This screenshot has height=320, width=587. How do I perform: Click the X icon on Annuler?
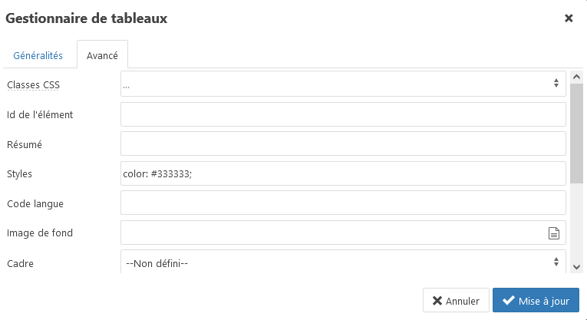(437, 301)
